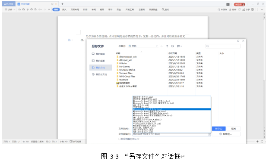Open the 审阅 ribbon tab
The width and height of the screenshot is (266, 161).
[94, 9]
